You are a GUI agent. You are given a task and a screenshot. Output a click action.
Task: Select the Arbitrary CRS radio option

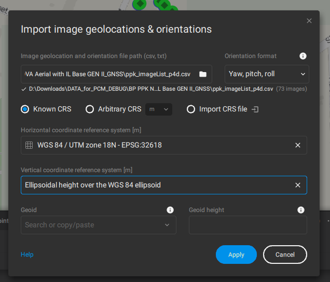coord(90,109)
